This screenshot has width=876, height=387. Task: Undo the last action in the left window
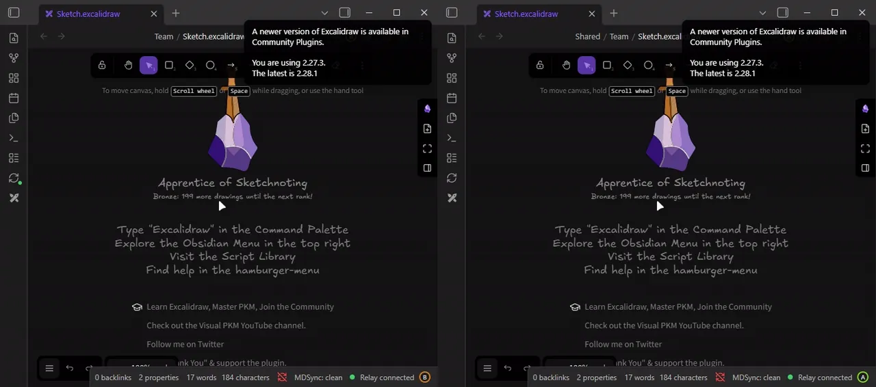tap(70, 368)
